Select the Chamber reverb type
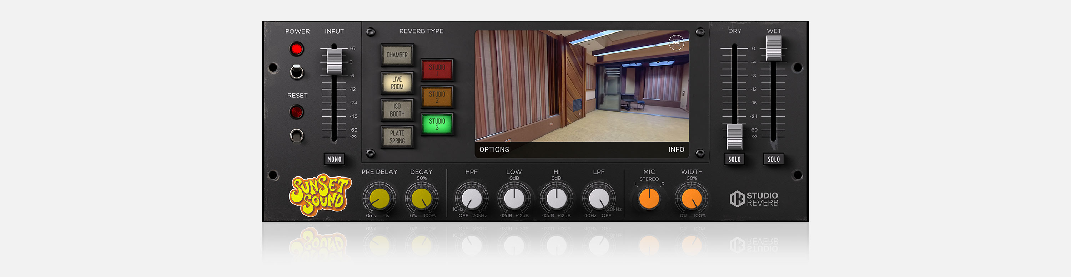The height and width of the screenshot is (277, 1071). 397,55
